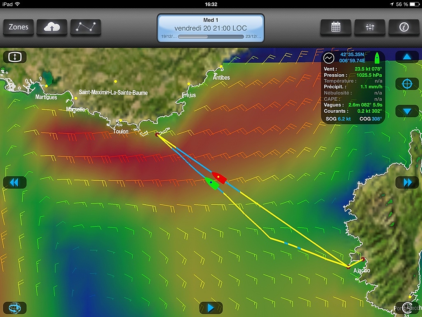Tap the battery icon in status bar

pyautogui.click(x=415, y=4)
